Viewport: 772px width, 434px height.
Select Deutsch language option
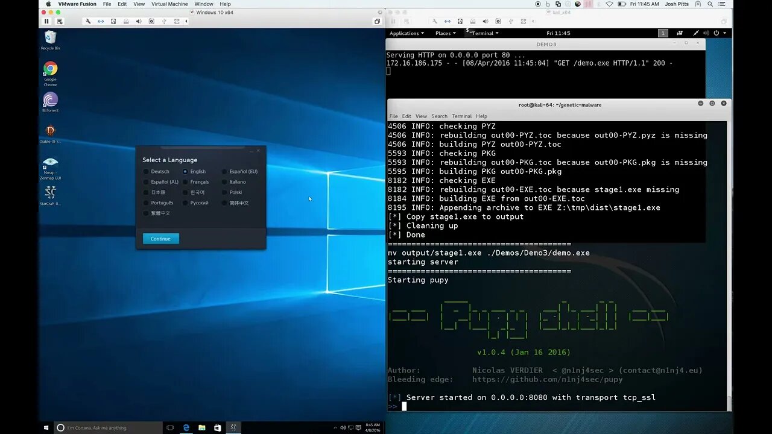(157, 171)
